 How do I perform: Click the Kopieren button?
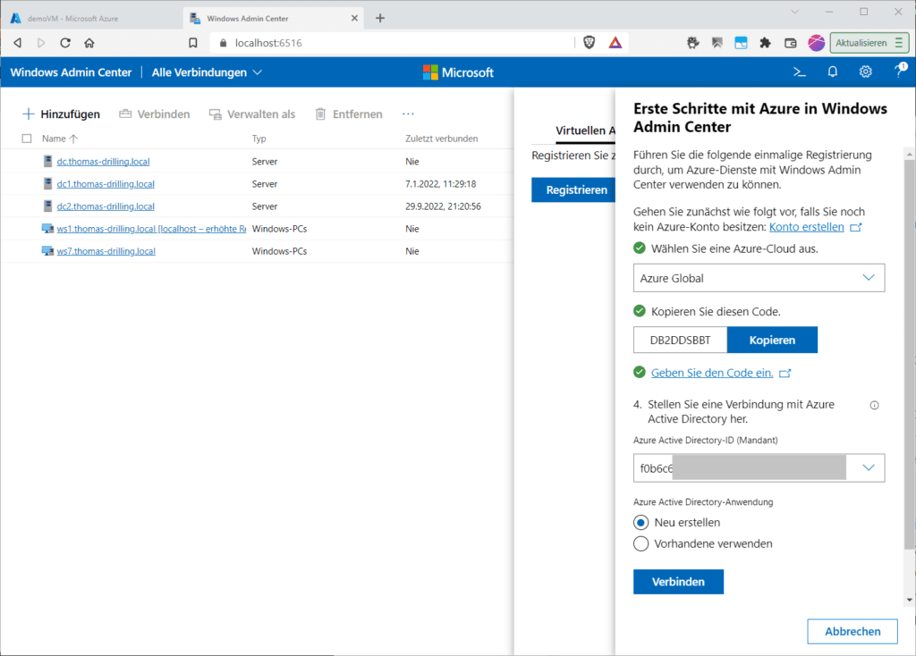tap(772, 340)
